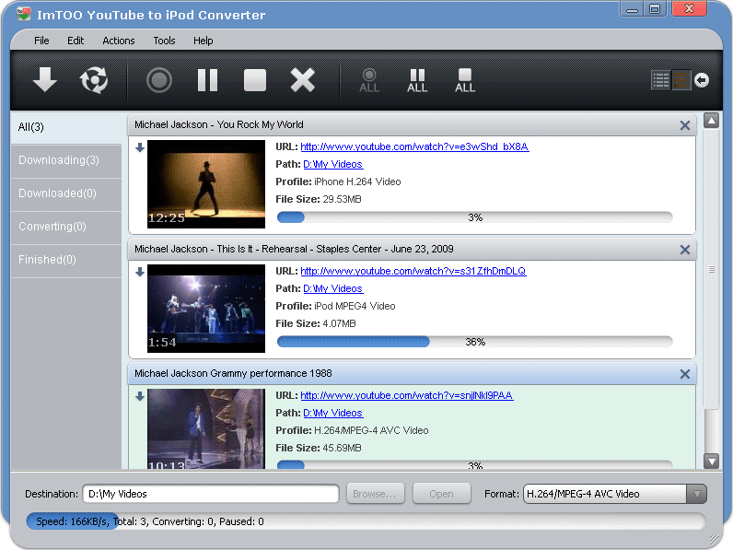Click the Stop ALL toolbar icon
Screen dimensions: 733x550
(x=465, y=80)
